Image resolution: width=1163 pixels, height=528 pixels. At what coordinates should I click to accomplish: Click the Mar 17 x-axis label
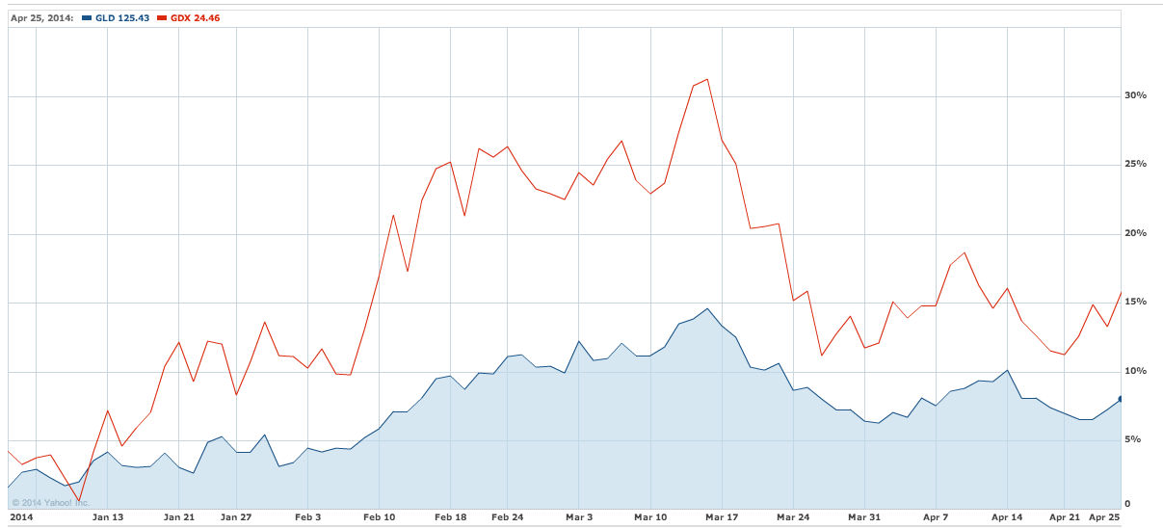pyautogui.click(x=721, y=517)
